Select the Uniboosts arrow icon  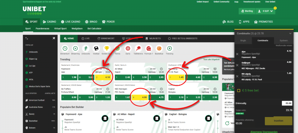86,49
